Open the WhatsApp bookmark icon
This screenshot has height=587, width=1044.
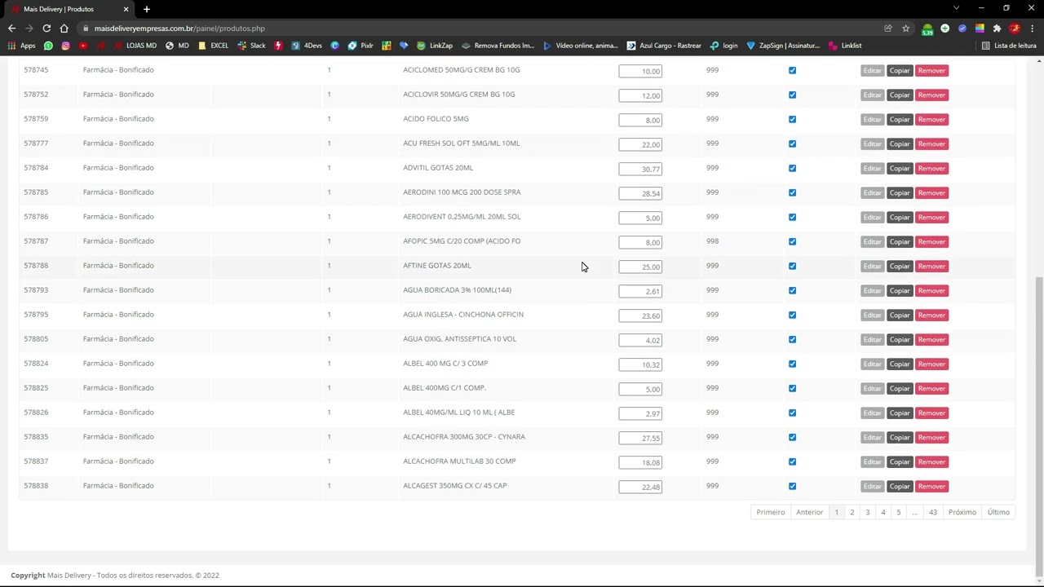pyautogui.click(x=48, y=46)
